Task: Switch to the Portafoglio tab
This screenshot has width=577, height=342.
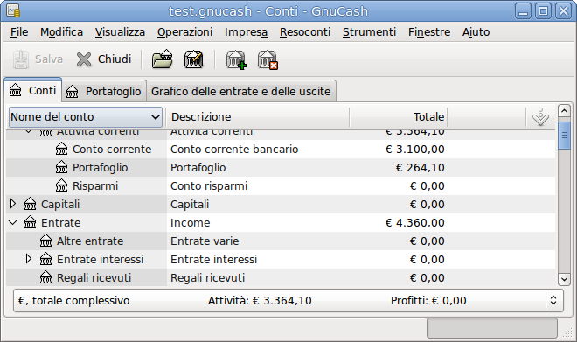Action: click(x=104, y=91)
